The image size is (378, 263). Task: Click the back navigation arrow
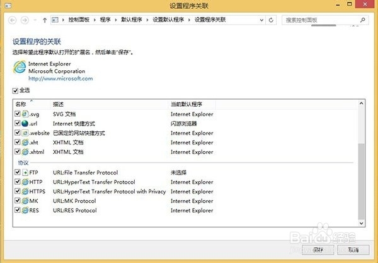[x=13, y=20]
